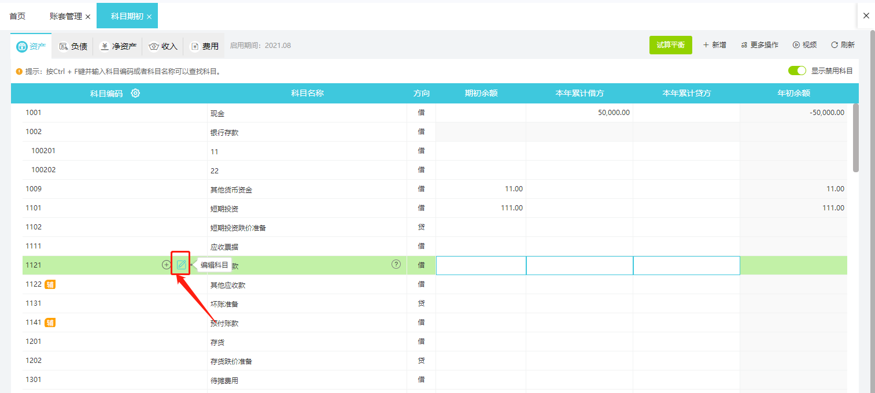Open the 视频 tutorial video
The width and height of the screenshot is (875, 393).
pos(804,45)
